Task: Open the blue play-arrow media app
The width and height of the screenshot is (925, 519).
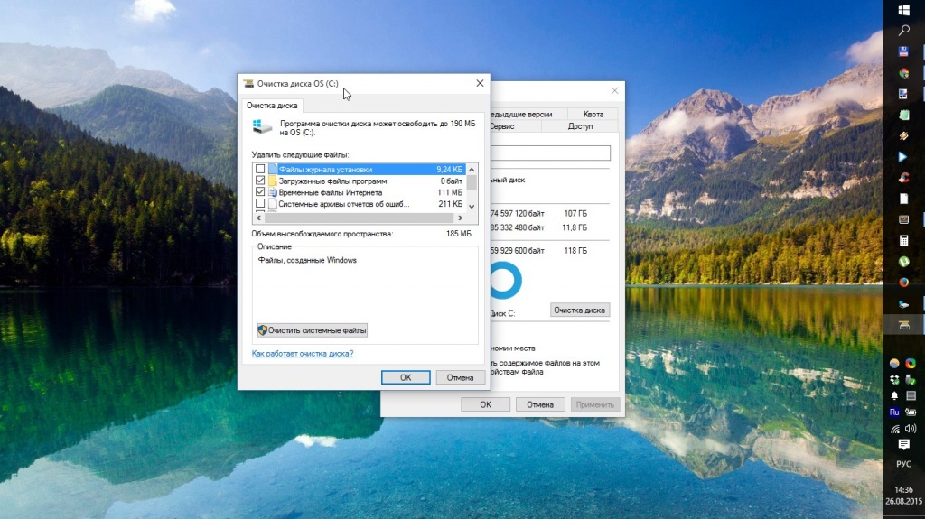Action: point(903,157)
